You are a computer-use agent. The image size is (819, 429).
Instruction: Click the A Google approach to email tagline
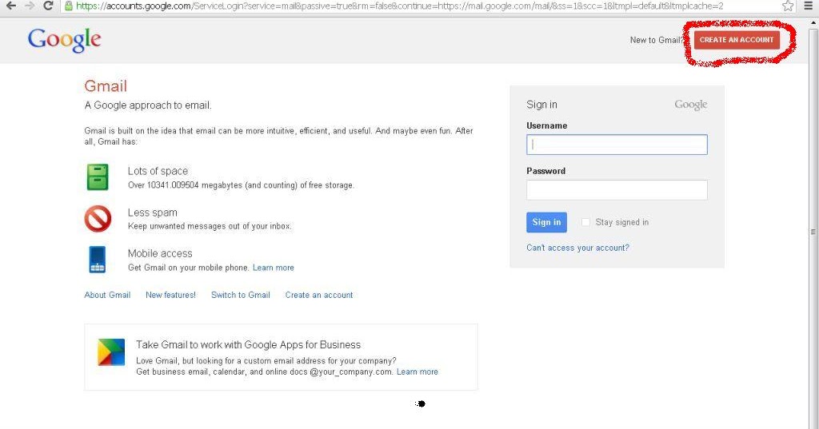pyautogui.click(x=148, y=105)
